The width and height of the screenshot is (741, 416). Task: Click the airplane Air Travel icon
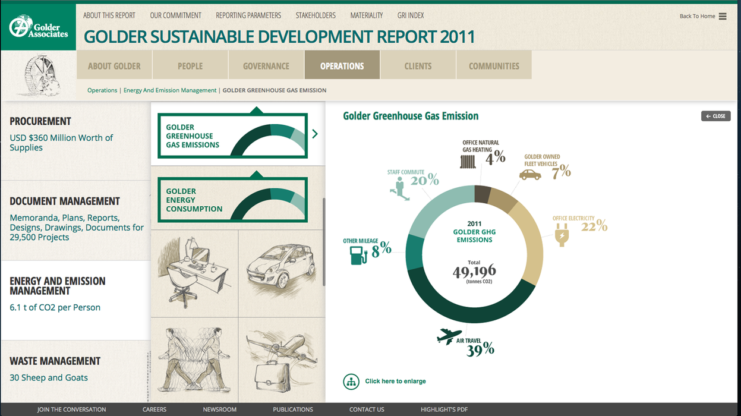[449, 336]
